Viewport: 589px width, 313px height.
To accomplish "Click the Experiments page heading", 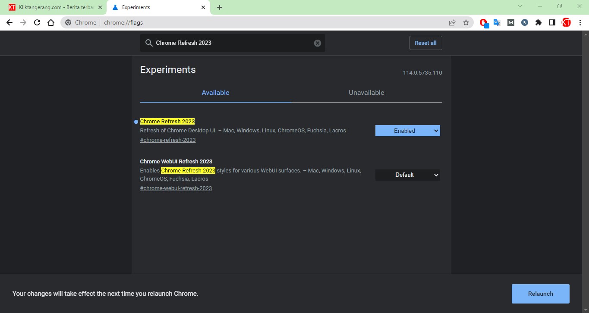I will coord(168,70).
